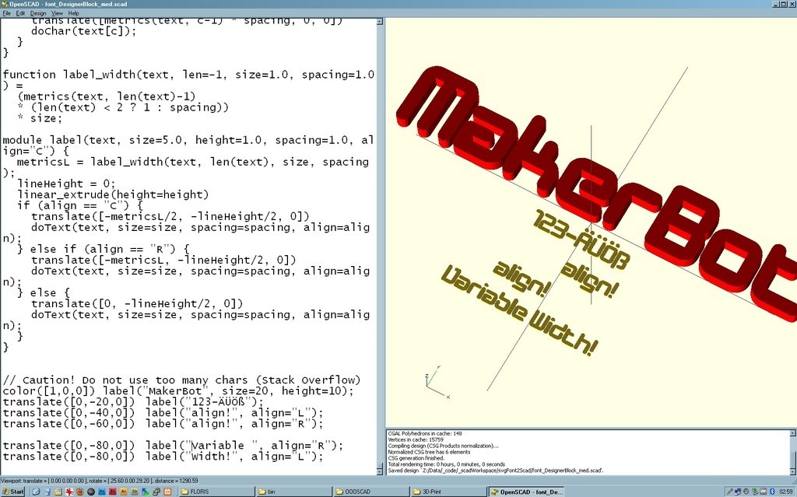
Task: Click code line 'label("Width!", align="L")'
Action: [x=234, y=457]
